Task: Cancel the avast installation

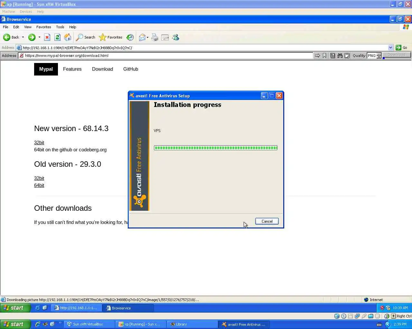Action: pyautogui.click(x=267, y=221)
